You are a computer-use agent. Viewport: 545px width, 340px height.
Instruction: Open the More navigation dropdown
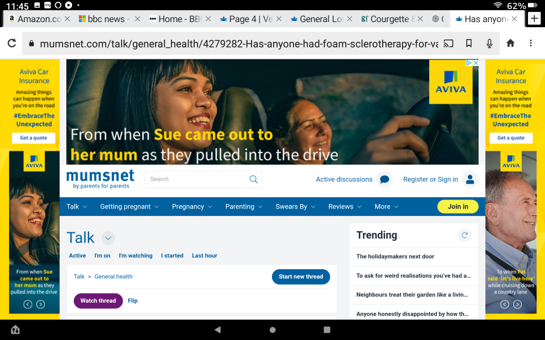pyautogui.click(x=386, y=207)
